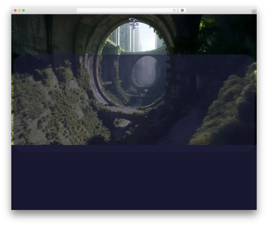
Task: Click the browser address bar
Action: tap(127, 10)
